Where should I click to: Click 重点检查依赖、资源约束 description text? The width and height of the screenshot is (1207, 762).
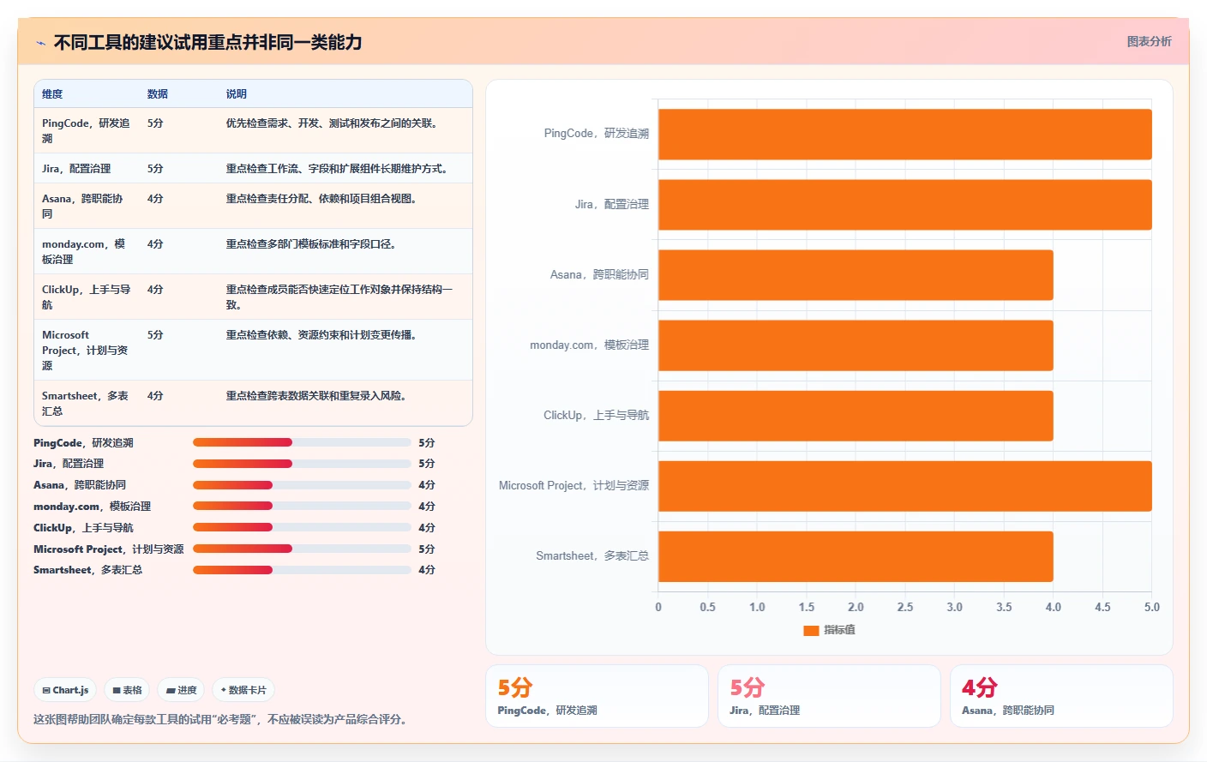pyautogui.click(x=323, y=335)
